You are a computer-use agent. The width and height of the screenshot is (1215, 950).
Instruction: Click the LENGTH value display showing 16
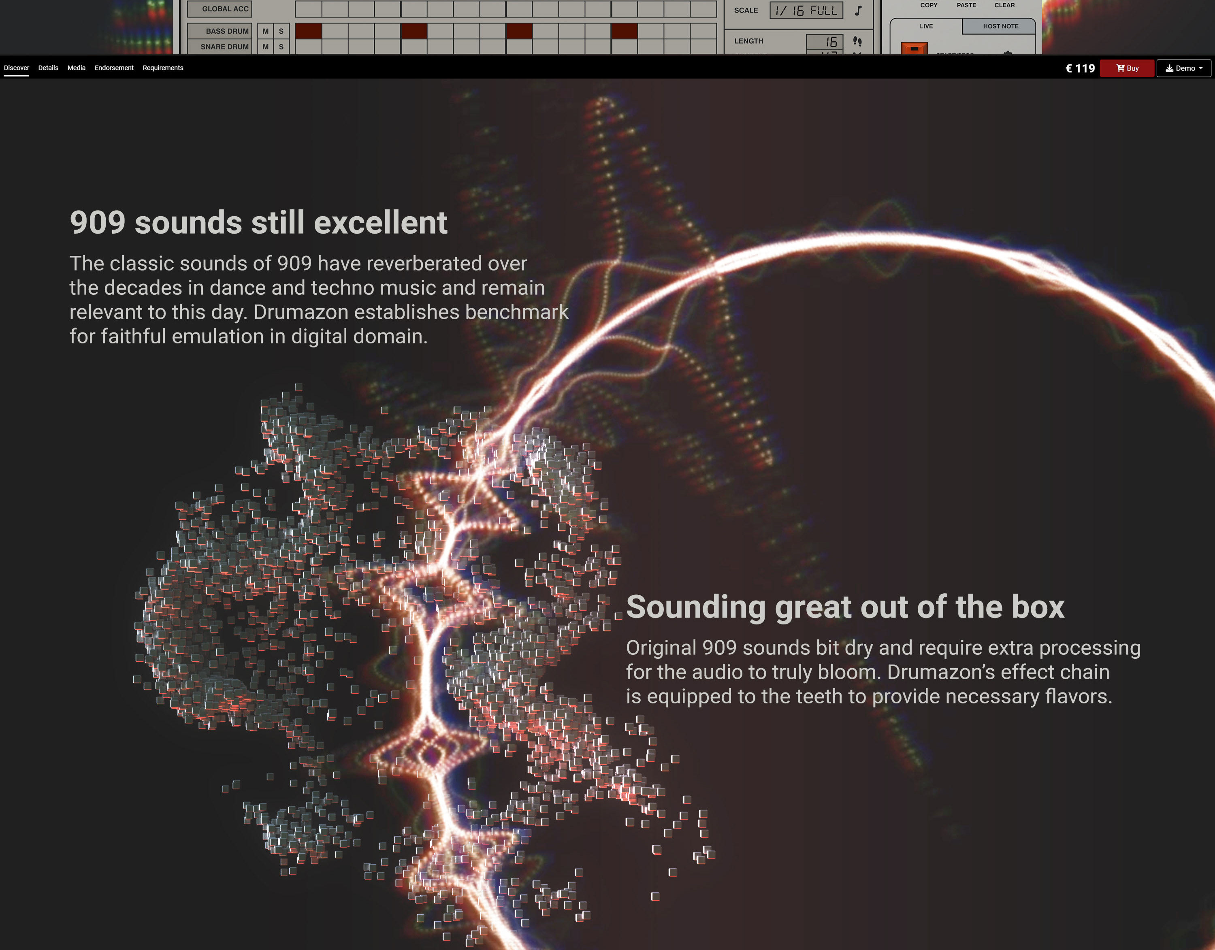coord(825,42)
